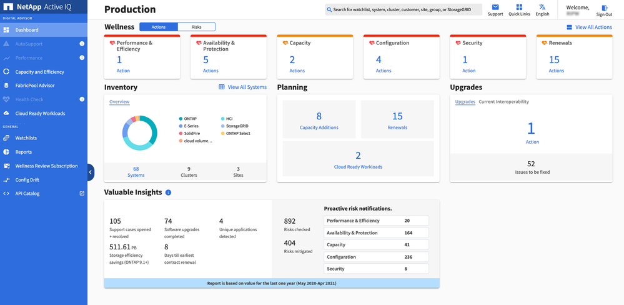Click the API Catalog external link icon

pyautogui.click(x=82, y=194)
